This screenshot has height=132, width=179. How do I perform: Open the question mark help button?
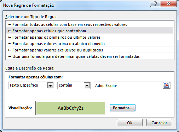(x=155, y=4)
